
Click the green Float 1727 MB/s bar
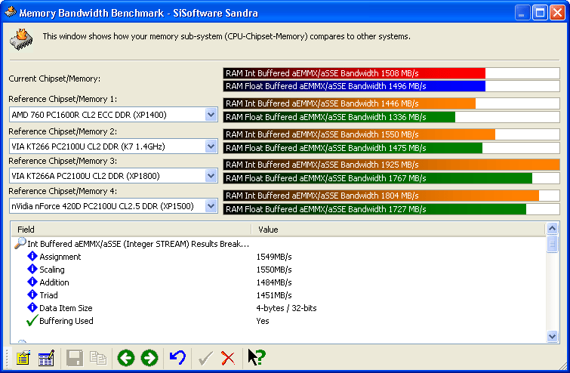pos(374,209)
